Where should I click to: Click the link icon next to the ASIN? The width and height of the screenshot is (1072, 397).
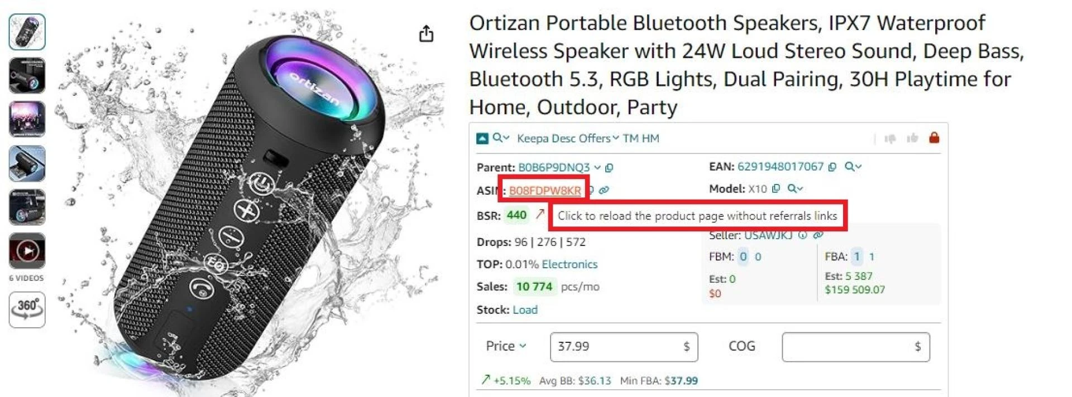[x=604, y=190]
